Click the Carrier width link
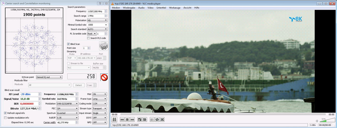The width and height of the screenshot is (337, 128). (49, 122)
